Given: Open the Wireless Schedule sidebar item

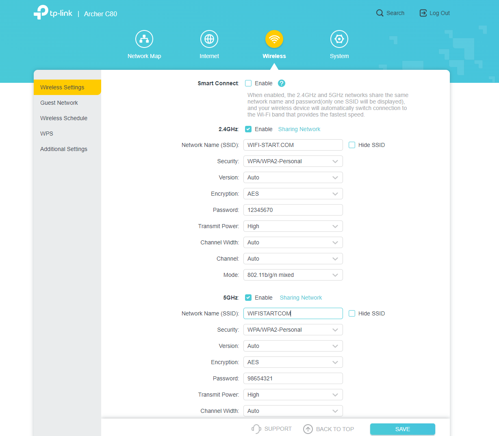Looking at the screenshot, I should (x=64, y=118).
